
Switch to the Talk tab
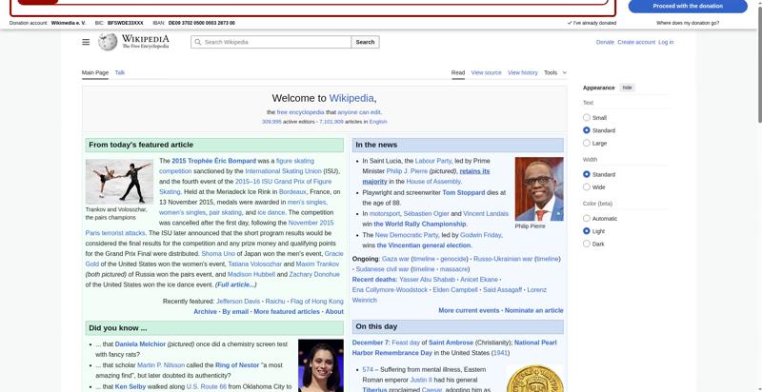coord(120,72)
